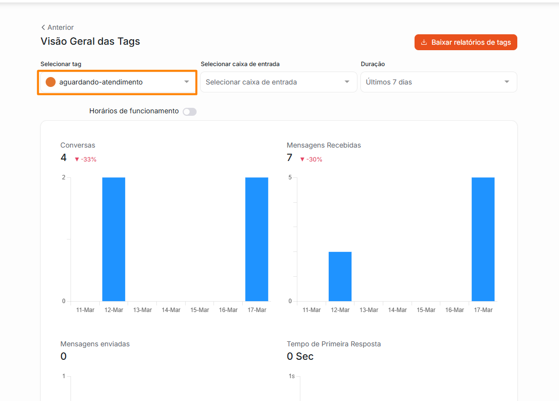Click the Tempo de Primeira Resposta title
The height and width of the screenshot is (401, 559).
coord(334,344)
